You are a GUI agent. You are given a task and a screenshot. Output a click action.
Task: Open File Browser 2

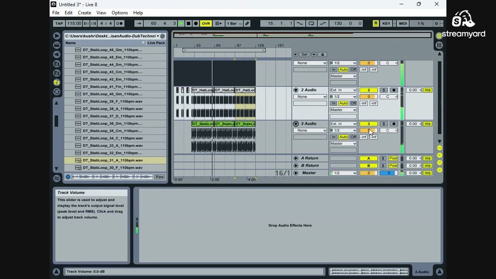tap(57, 73)
